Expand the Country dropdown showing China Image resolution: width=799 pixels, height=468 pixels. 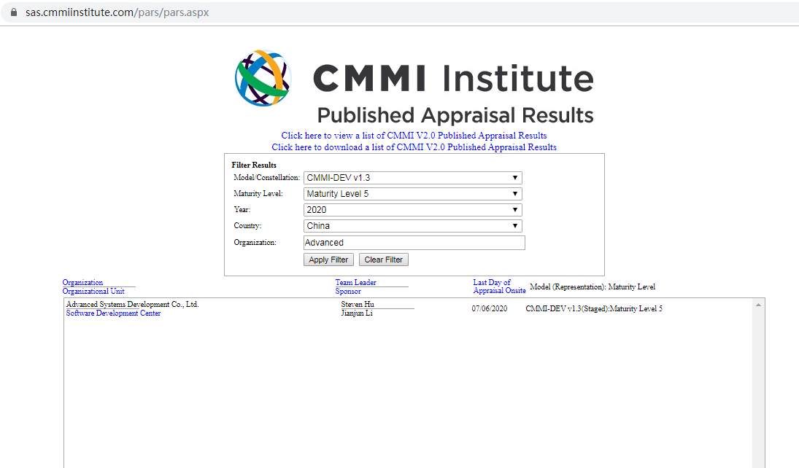point(412,226)
